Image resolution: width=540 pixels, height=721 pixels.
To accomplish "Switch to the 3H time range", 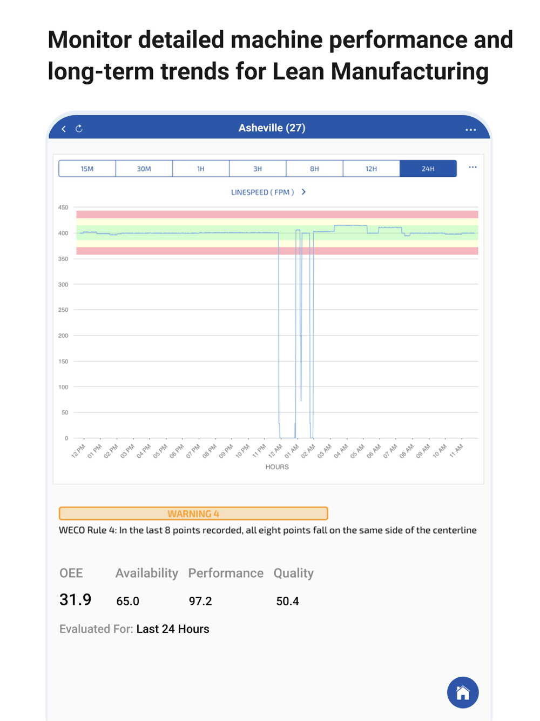I will (258, 169).
